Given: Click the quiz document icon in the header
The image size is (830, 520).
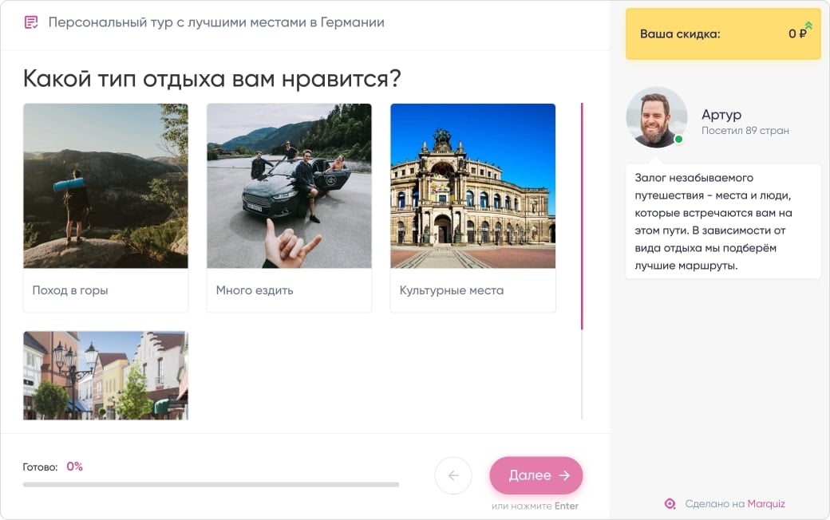Looking at the screenshot, I should tap(32, 23).
